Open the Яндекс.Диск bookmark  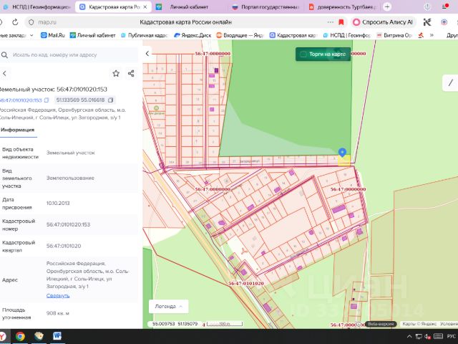(x=193, y=35)
